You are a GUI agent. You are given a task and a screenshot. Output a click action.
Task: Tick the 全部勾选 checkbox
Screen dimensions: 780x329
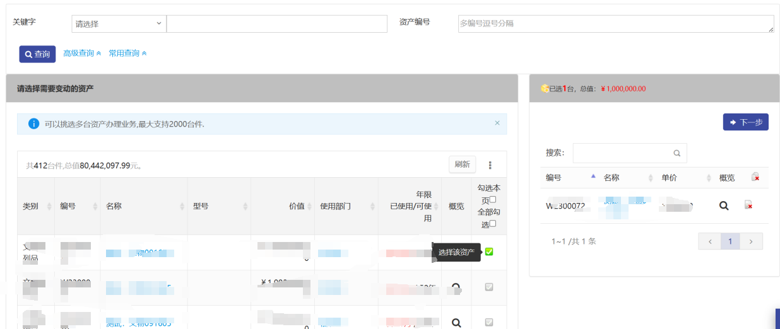493,224
